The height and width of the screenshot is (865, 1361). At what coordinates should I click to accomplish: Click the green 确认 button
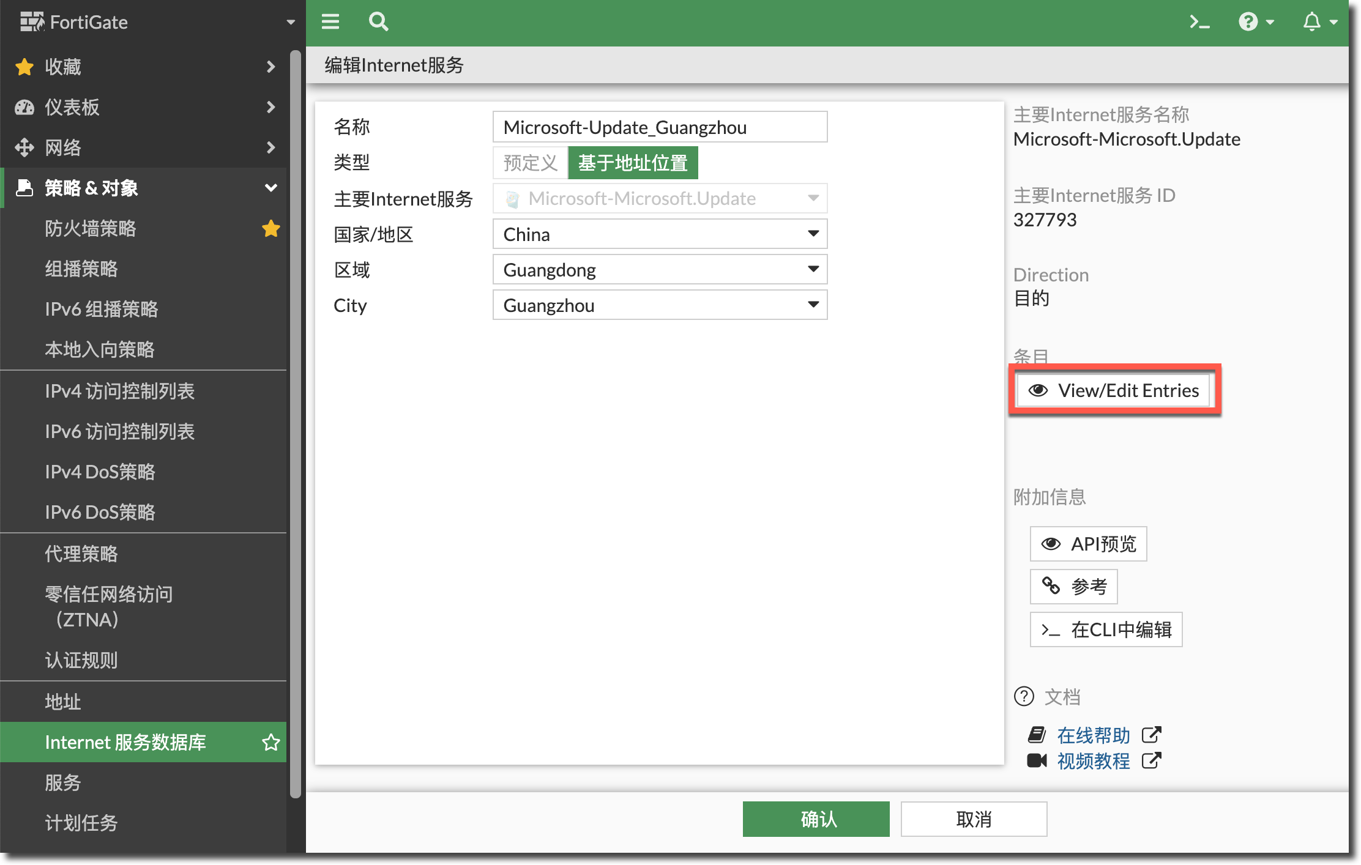click(816, 819)
